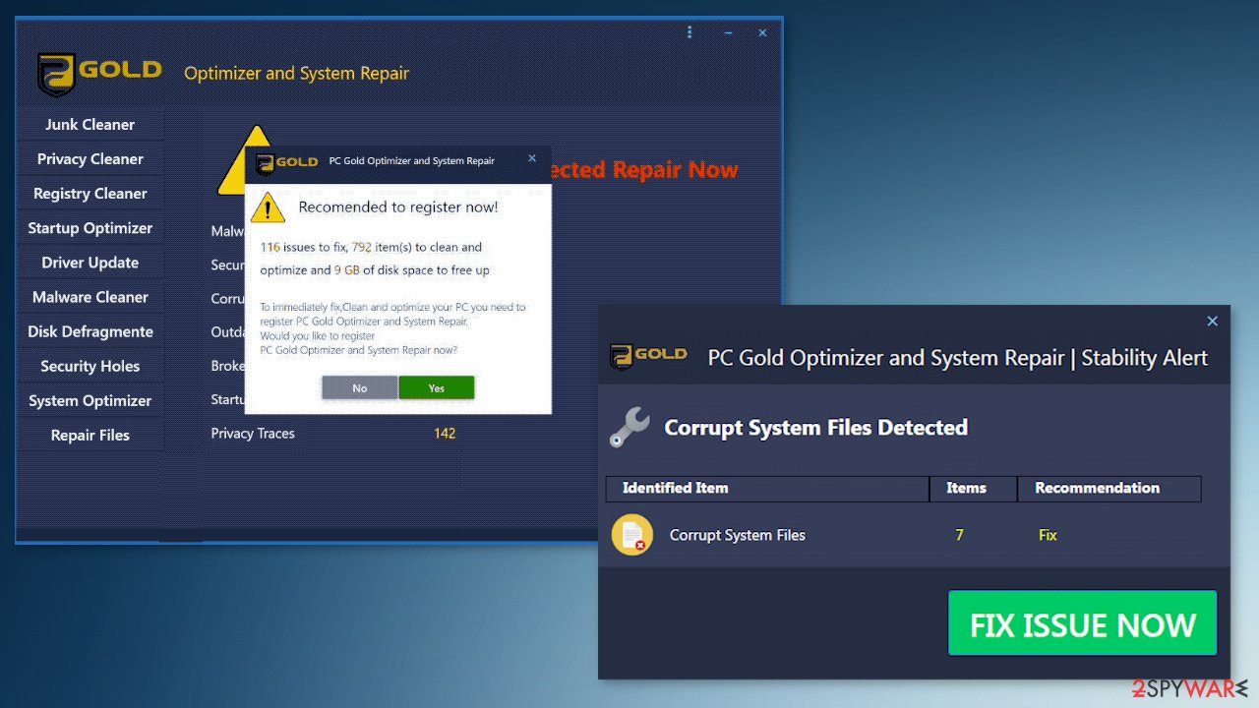Click the Identified Item column header
Image resolution: width=1259 pixels, height=708 pixels.
click(767, 489)
